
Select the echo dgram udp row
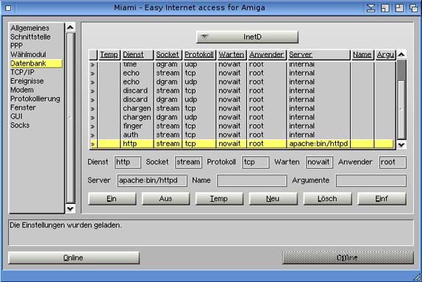242,82
